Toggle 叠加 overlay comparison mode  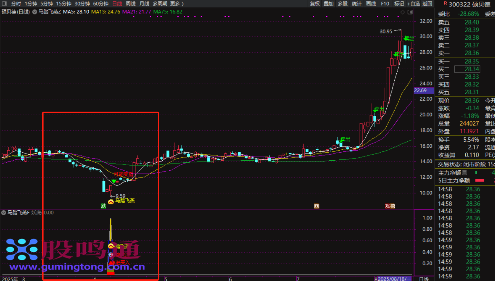click(x=329, y=4)
